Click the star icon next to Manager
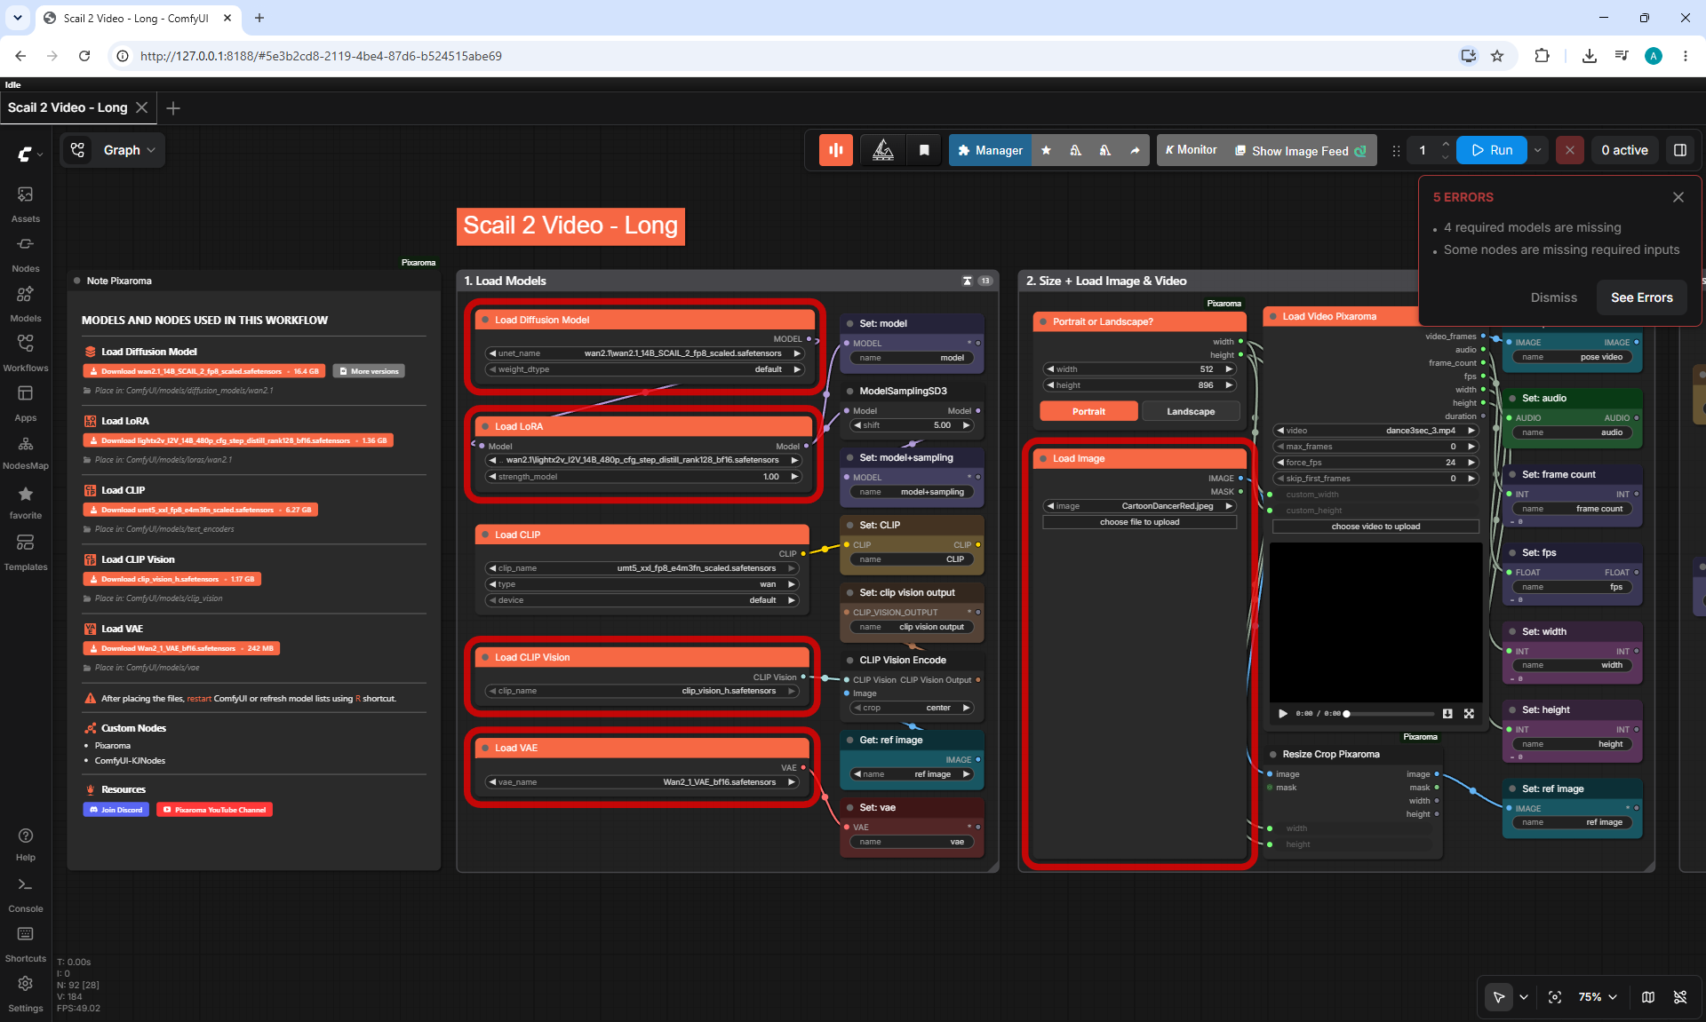The width and height of the screenshot is (1706, 1022). coord(1046,150)
